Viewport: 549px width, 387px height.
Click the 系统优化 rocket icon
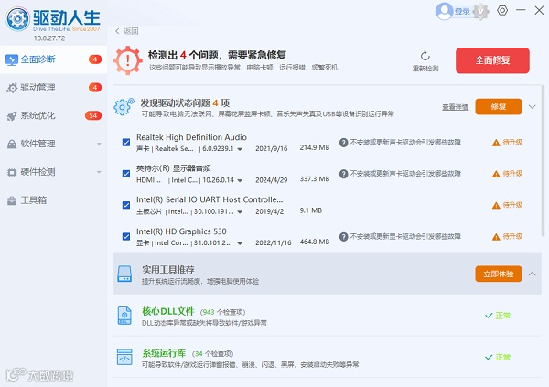(x=12, y=116)
